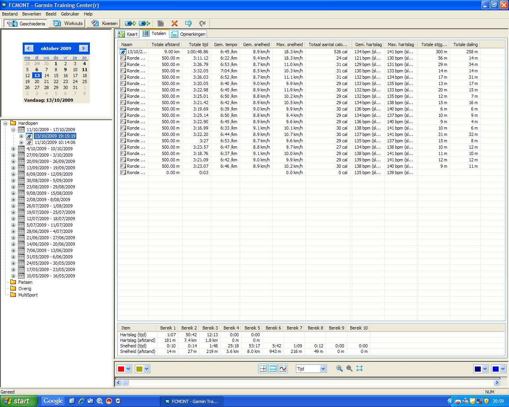The height and width of the screenshot is (407, 509).
Task: Collapse the Hardlopen folder
Action: coord(6,123)
